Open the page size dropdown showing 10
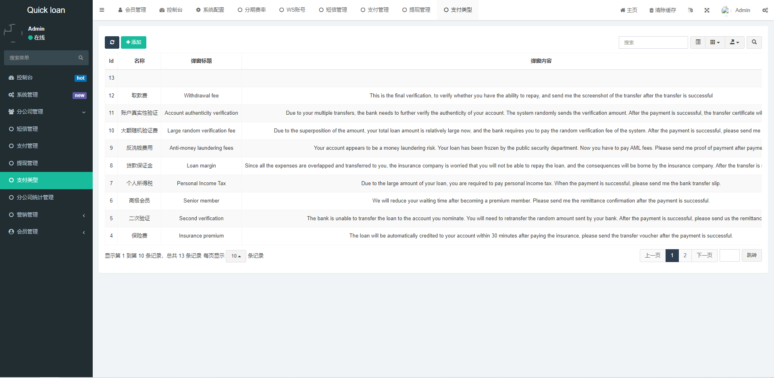Image resolution: width=774 pixels, height=378 pixels. click(236, 256)
